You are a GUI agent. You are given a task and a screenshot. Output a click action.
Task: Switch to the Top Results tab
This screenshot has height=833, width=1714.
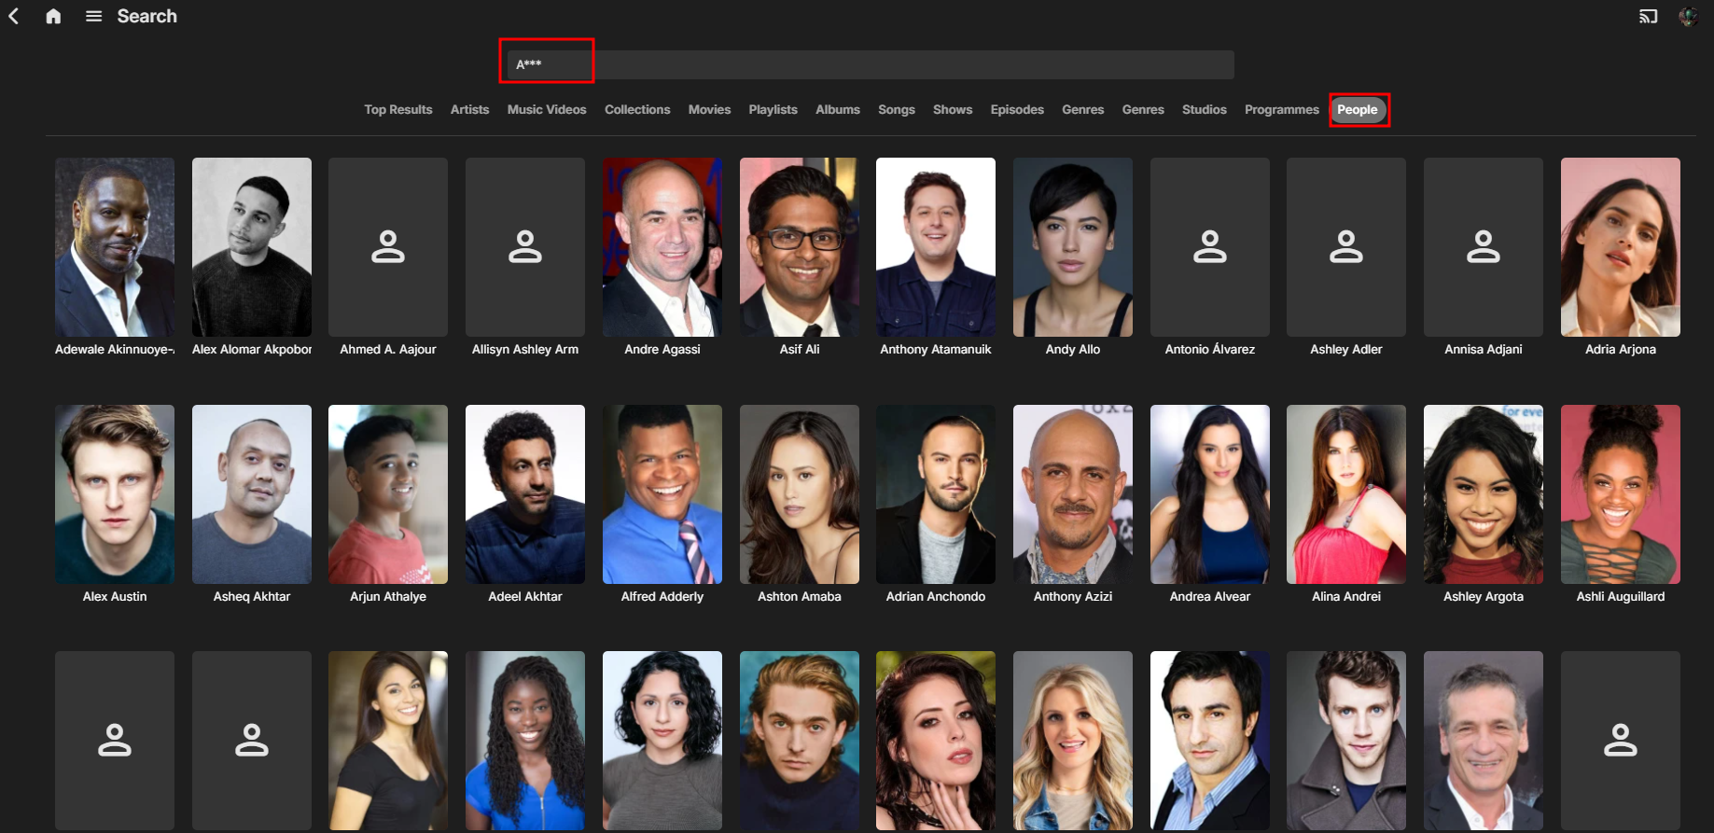point(398,110)
